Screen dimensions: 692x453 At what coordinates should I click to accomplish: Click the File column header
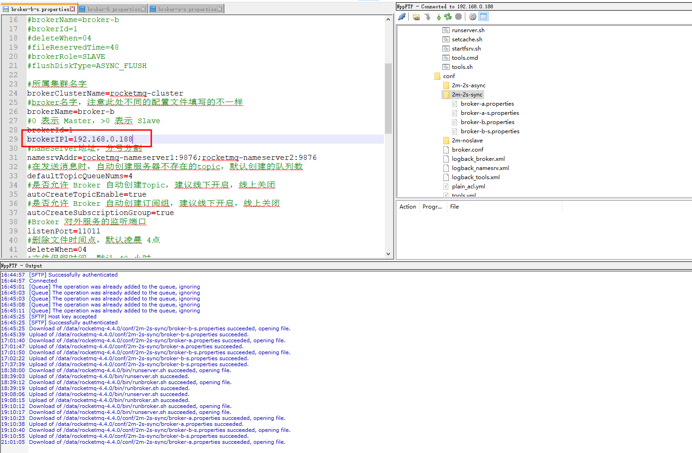(454, 206)
